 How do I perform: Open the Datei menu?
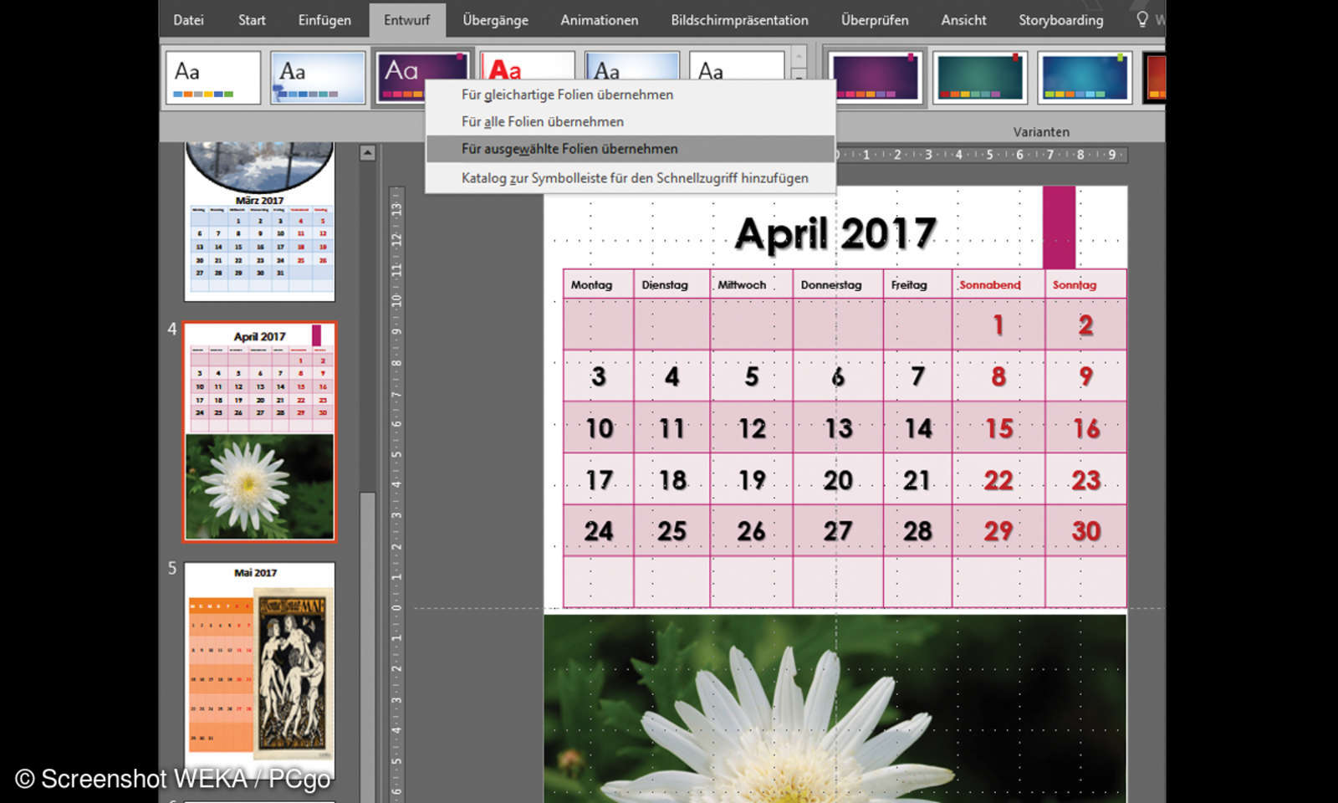187,19
